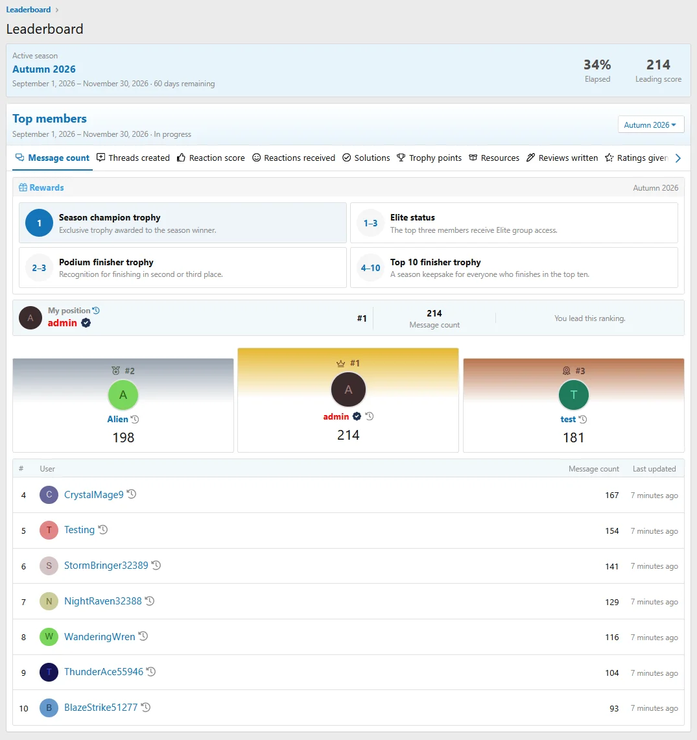697x740 pixels.
Task: Click test avatar on #3 podium
Action: click(574, 395)
